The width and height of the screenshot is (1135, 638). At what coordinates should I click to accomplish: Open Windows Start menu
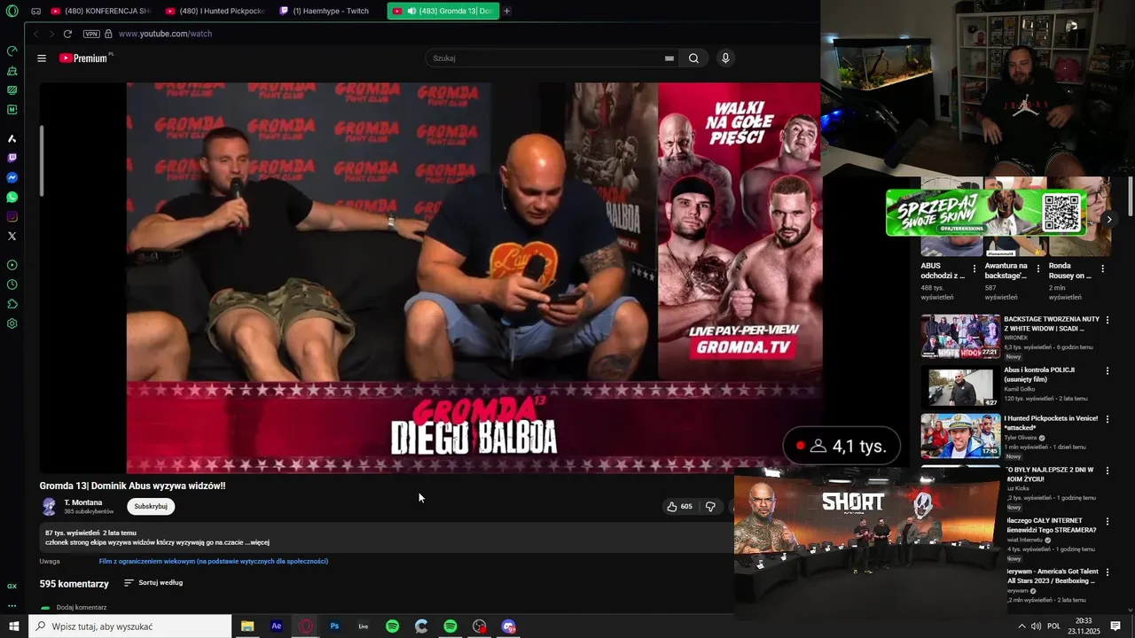(14, 626)
